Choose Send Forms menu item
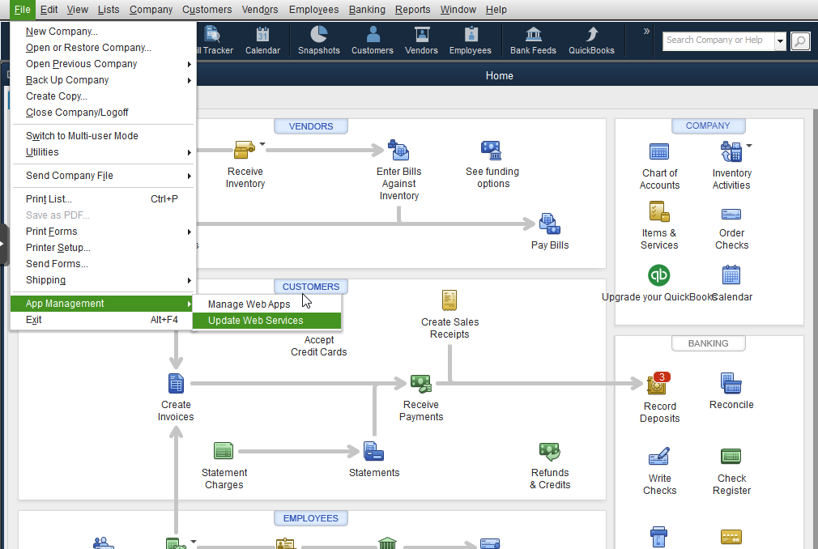 click(x=104, y=264)
